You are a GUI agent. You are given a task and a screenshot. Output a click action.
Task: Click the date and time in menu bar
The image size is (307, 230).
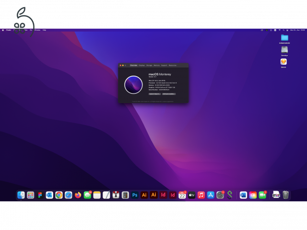coord(297,30)
